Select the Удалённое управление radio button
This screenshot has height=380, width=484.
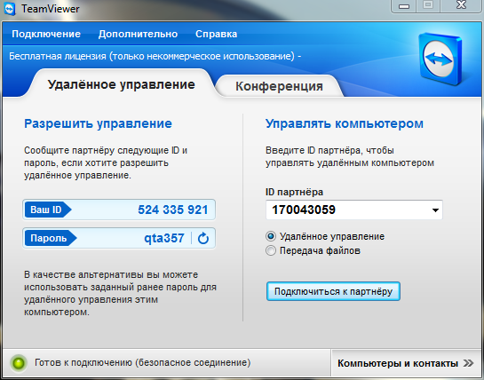pyautogui.click(x=271, y=236)
